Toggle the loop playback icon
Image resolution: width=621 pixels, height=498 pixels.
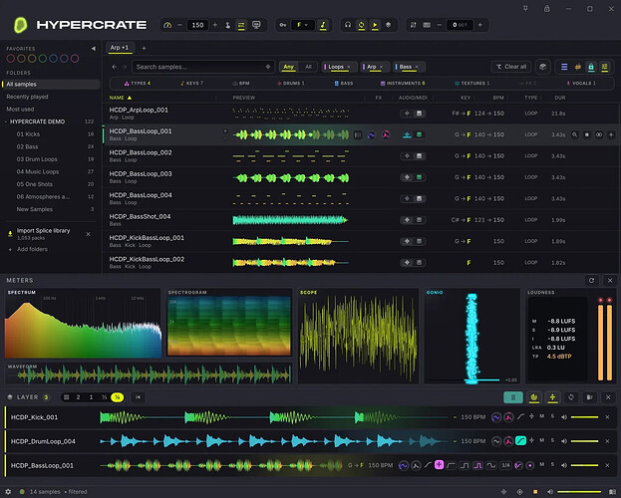pyautogui.click(x=361, y=25)
